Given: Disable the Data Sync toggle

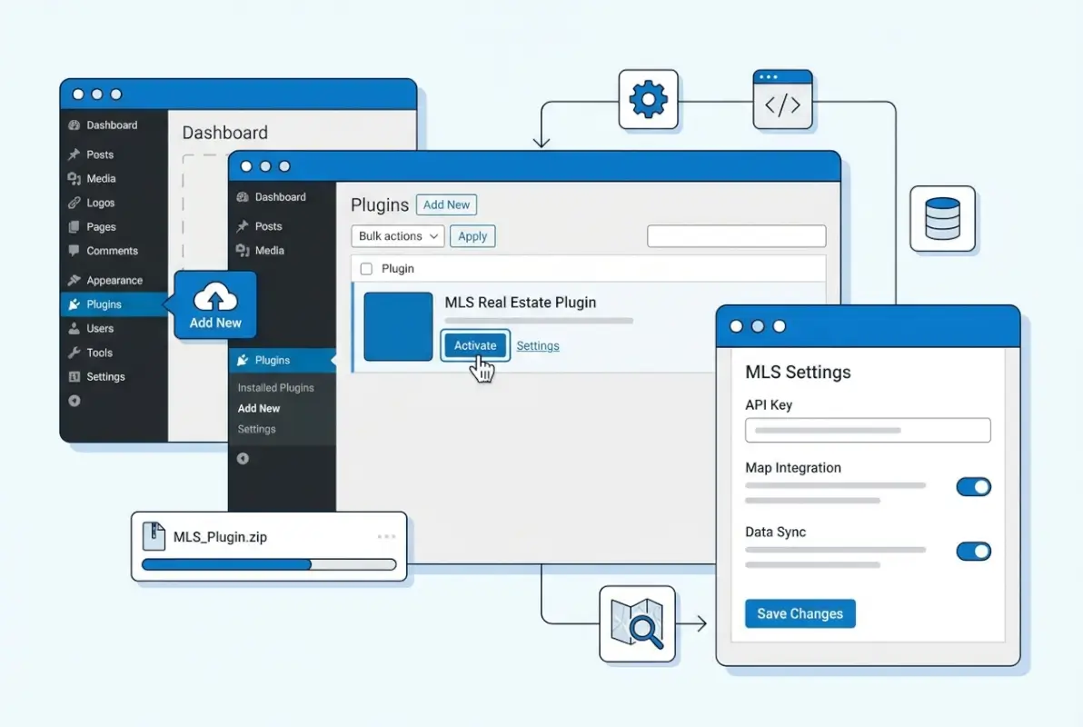Looking at the screenshot, I should click(973, 552).
